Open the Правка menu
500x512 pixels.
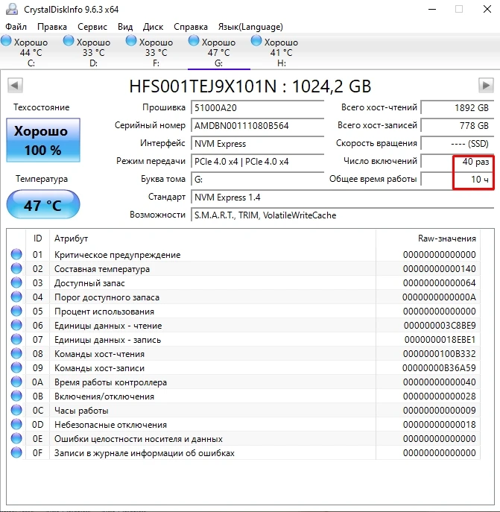52,27
